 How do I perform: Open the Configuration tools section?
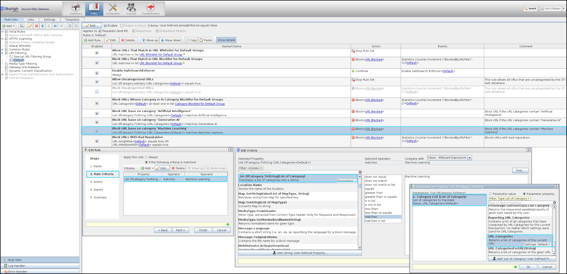coord(113,9)
